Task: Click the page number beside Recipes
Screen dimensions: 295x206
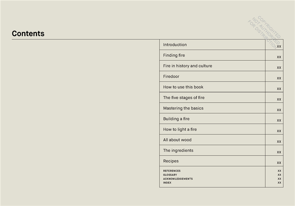Action: pyautogui.click(x=279, y=163)
